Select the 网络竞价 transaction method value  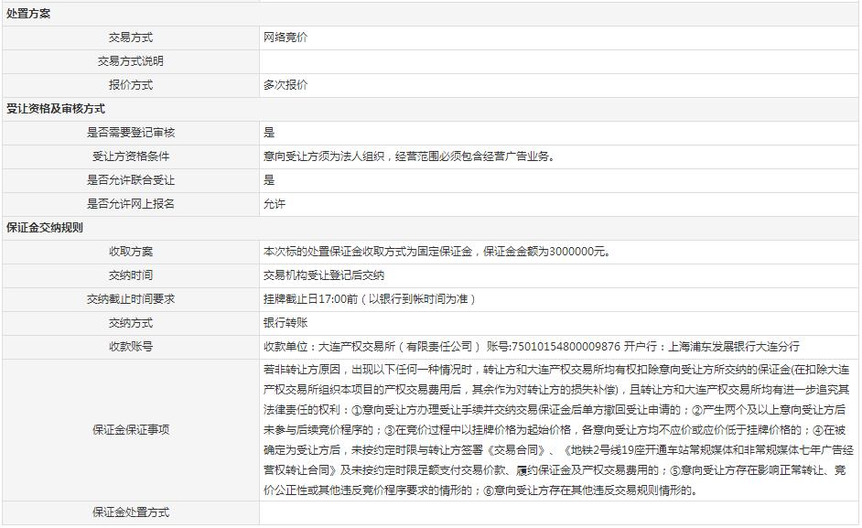click(x=286, y=38)
